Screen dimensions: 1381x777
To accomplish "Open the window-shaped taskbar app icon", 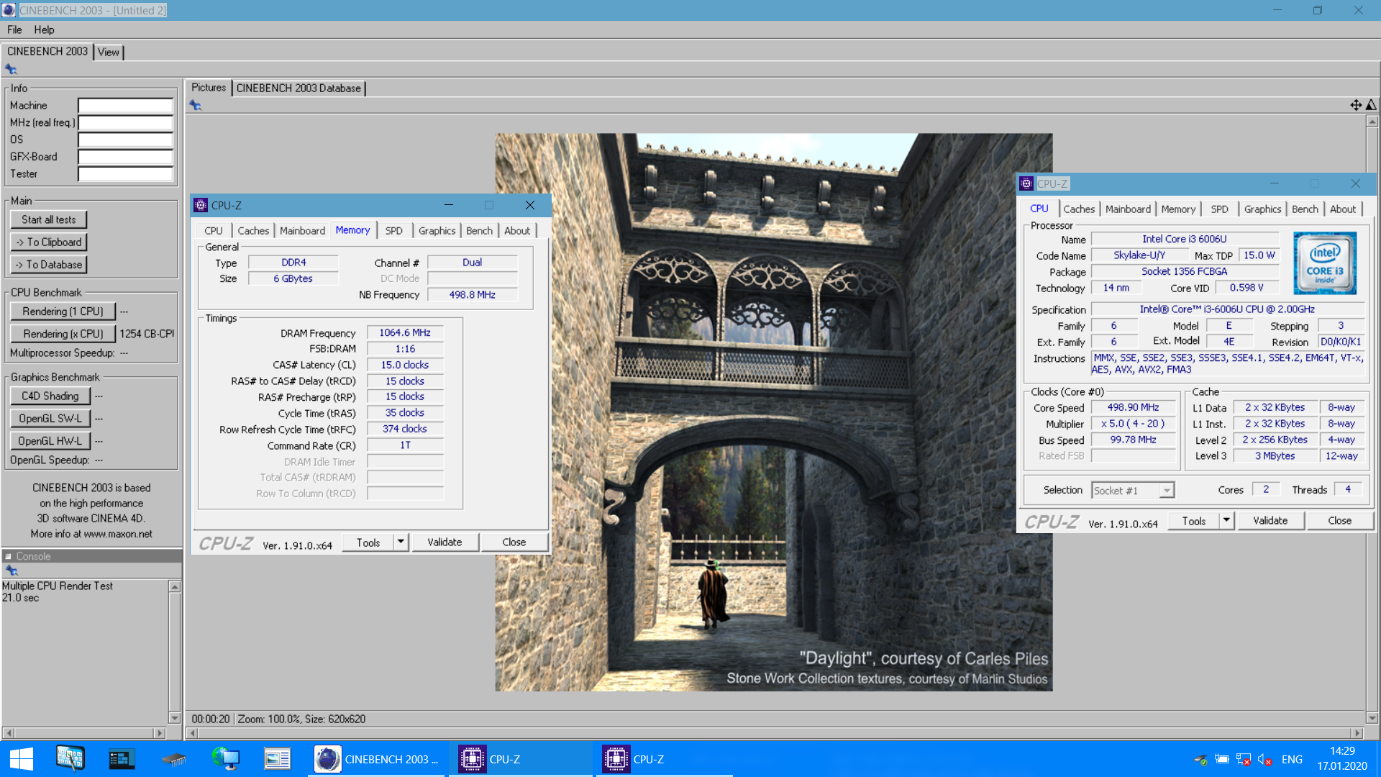I will pyautogui.click(x=277, y=759).
